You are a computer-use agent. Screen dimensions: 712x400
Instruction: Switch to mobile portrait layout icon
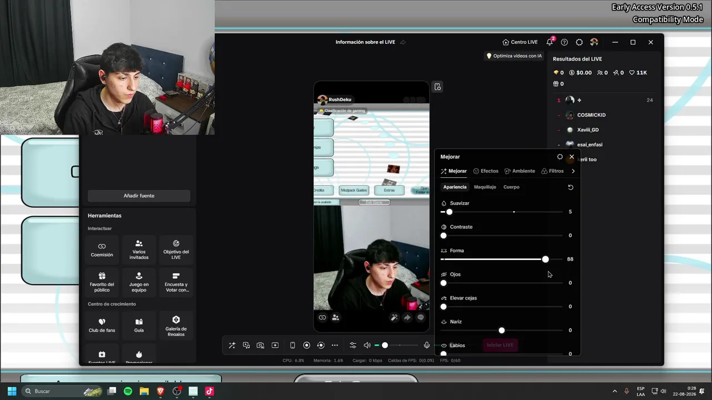coord(293,345)
